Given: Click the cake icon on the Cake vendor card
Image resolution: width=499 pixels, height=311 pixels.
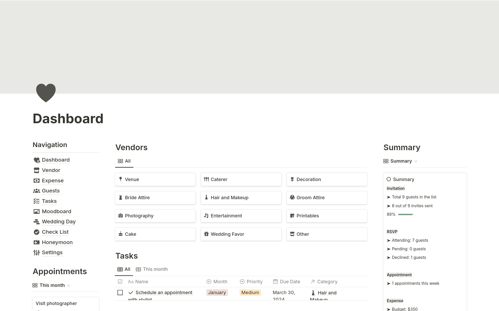Looking at the screenshot, I should pyautogui.click(x=121, y=234).
